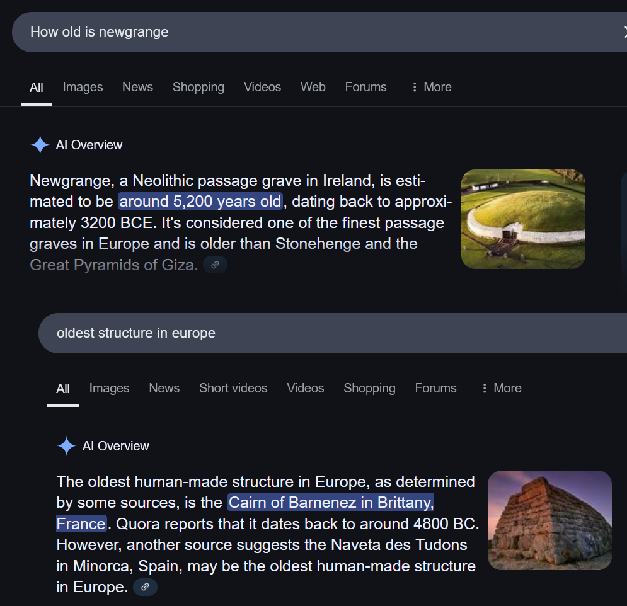Image resolution: width=627 pixels, height=606 pixels.
Task: Open the Forums tab under the Newgrange search
Action: point(366,87)
